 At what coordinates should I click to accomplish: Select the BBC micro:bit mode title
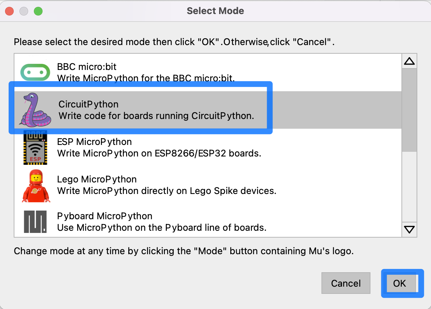click(87, 67)
